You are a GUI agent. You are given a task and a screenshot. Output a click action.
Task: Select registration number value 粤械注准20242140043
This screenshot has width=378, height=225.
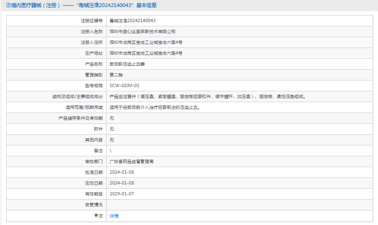click(x=133, y=21)
